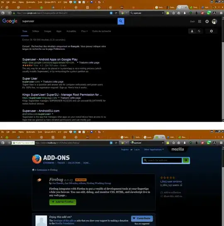Click the Google search input field

tap(69, 21)
